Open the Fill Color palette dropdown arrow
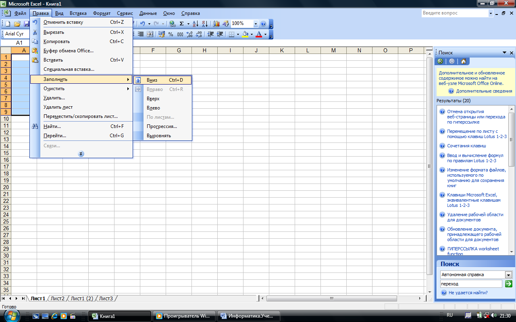516x322 pixels. [251, 34]
